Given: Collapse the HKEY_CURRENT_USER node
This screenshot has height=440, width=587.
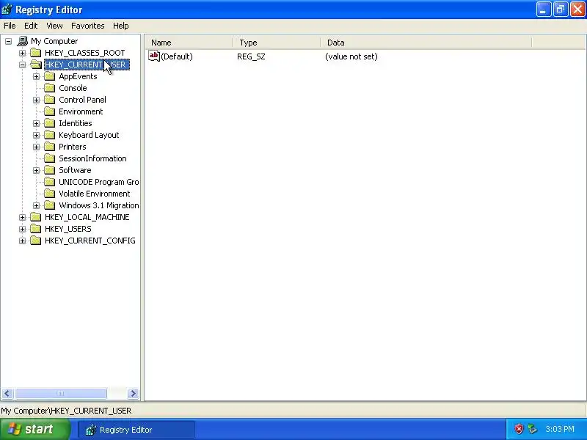Looking at the screenshot, I should tap(23, 65).
